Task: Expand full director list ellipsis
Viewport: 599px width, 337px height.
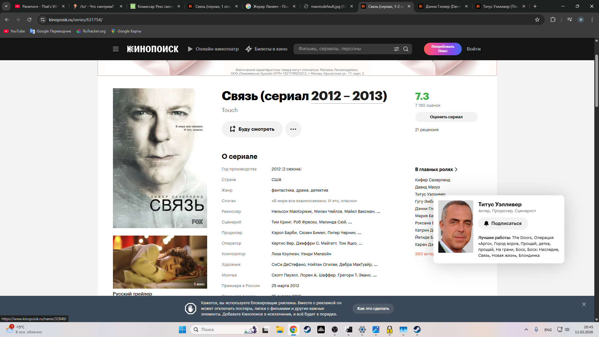Action: 378,212
